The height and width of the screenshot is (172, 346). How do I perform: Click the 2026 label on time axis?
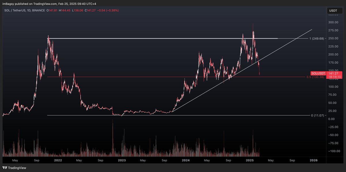(x=314, y=160)
